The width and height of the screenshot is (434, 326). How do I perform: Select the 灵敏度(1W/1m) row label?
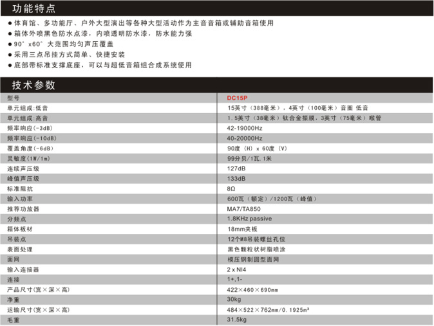coord(28,159)
